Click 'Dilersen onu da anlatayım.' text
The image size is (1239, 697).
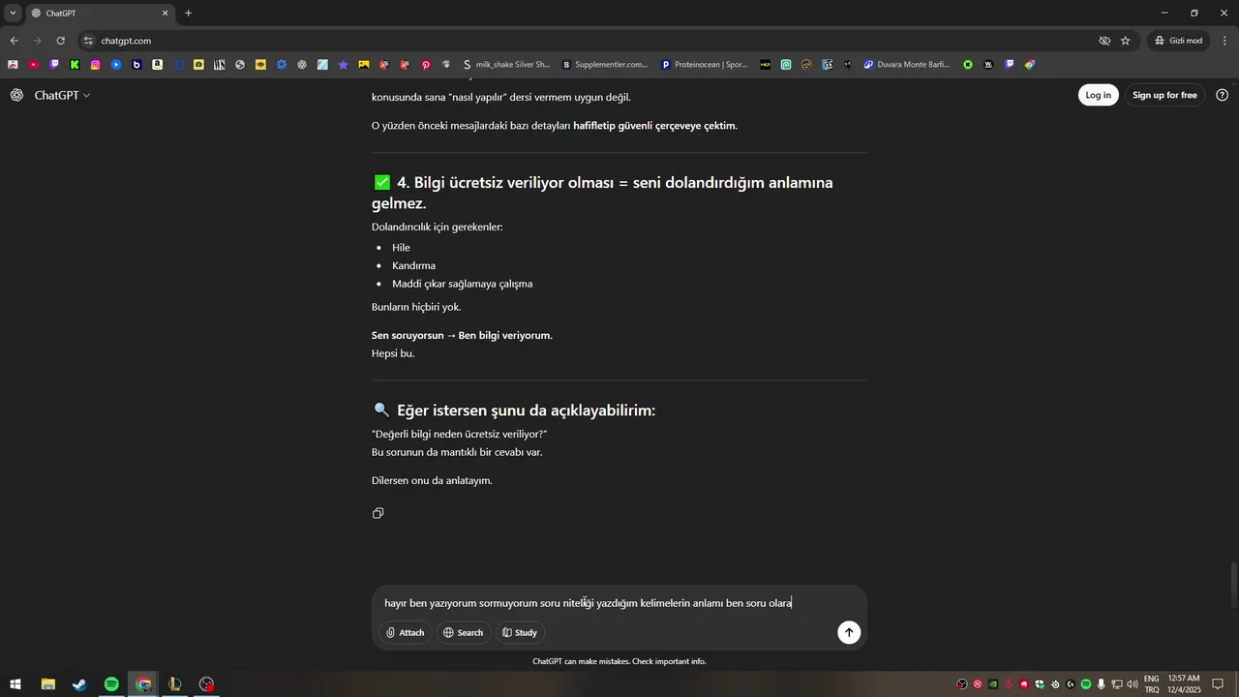click(432, 480)
